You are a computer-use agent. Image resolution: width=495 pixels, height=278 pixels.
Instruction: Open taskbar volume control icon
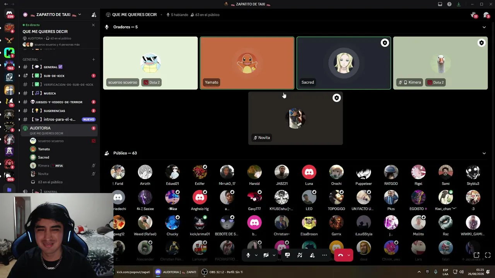461,272
